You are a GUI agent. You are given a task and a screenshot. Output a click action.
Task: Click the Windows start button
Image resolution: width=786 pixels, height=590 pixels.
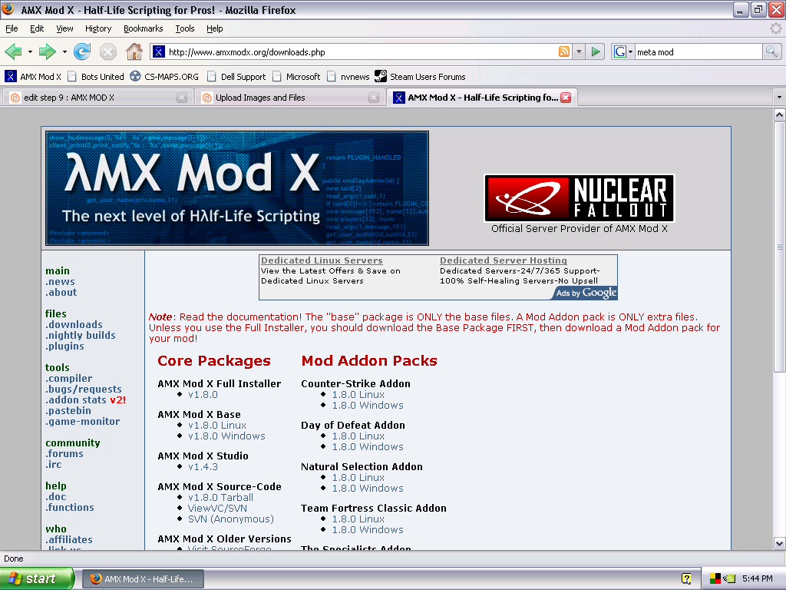(37, 578)
